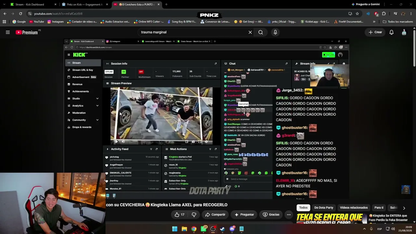Reload the current YouTube page
Image resolution: width=416 pixels, height=234 pixels.
click(x=20, y=14)
